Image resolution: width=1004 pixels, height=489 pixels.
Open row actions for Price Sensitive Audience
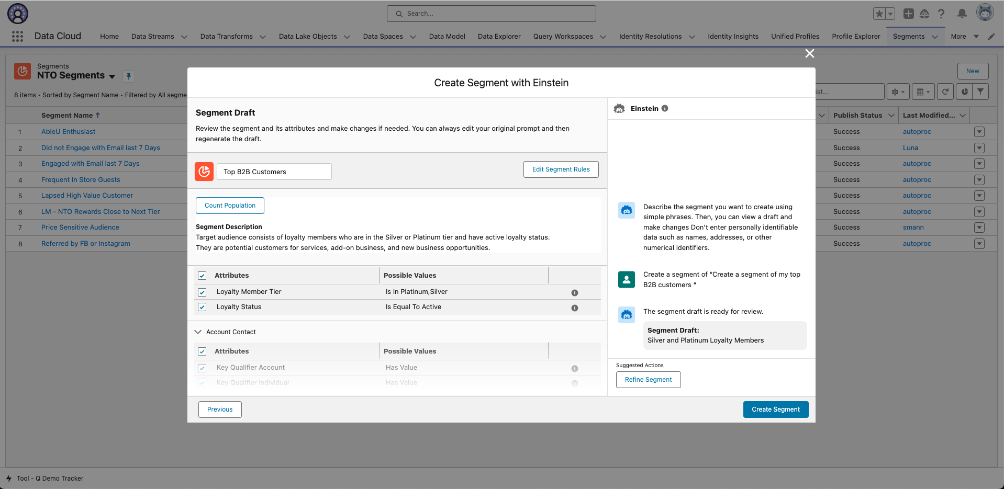(x=979, y=228)
